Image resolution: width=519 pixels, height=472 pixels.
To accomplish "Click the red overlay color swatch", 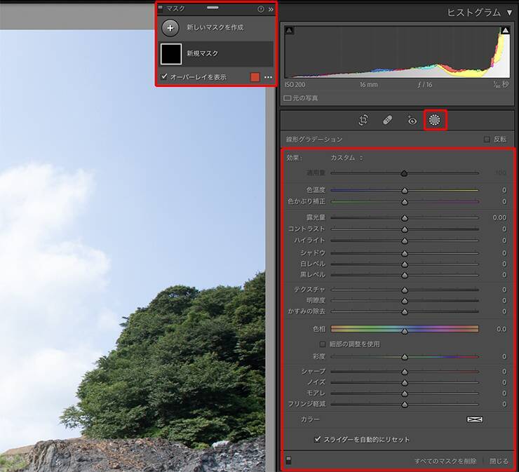I will click(x=255, y=77).
